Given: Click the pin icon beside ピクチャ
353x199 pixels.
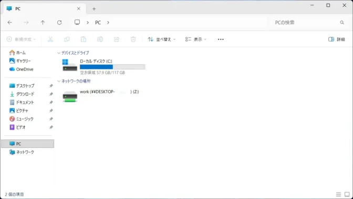Looking at the screenshot, I should click(51, 111).
